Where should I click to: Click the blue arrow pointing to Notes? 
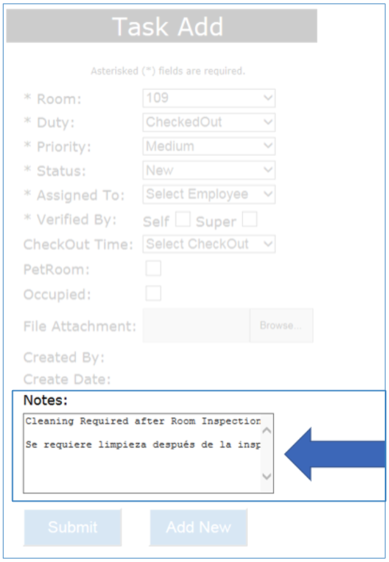coord(334,454)
